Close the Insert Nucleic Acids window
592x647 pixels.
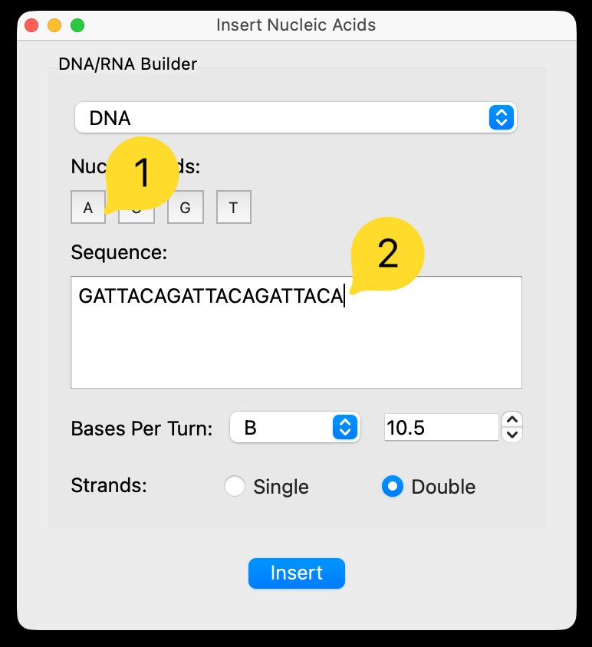pos(31,25)
